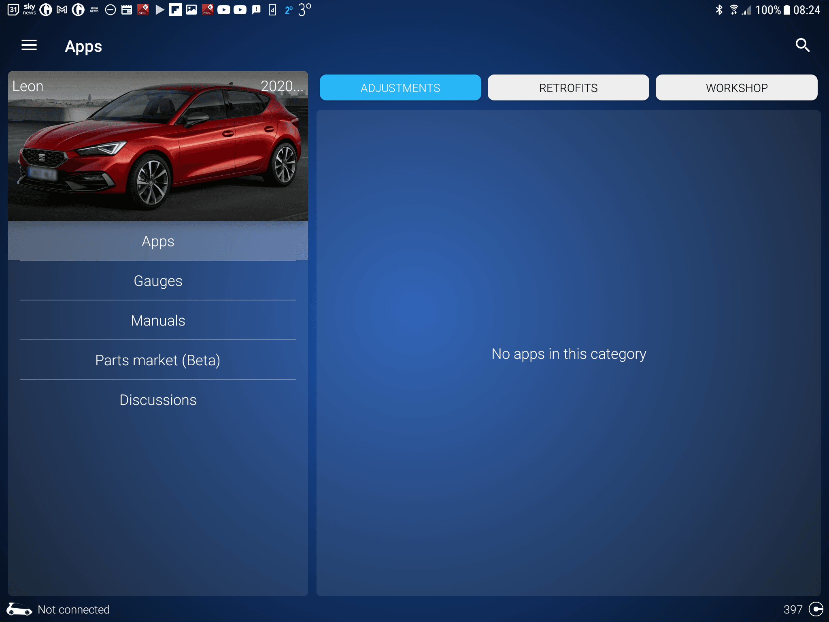This screenshot has width=829, height=622.
Task: Tap the Wi-Fi status icon
Action: point(734,10)
